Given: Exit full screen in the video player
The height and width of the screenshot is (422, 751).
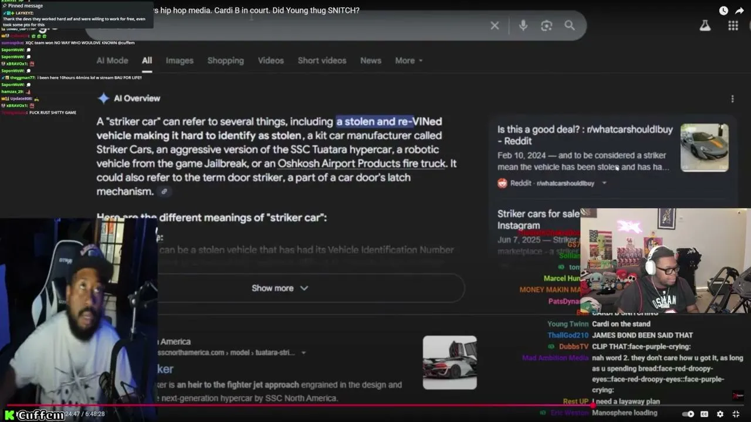Looking at the screenshot, I should coord(736,414).
